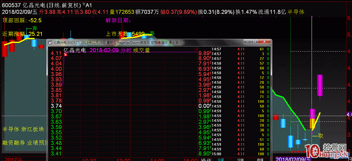This screenshot has height=161, width=352.
Task: Switch to the 数值 tab below the popup
Action: [x=261, y=159]
